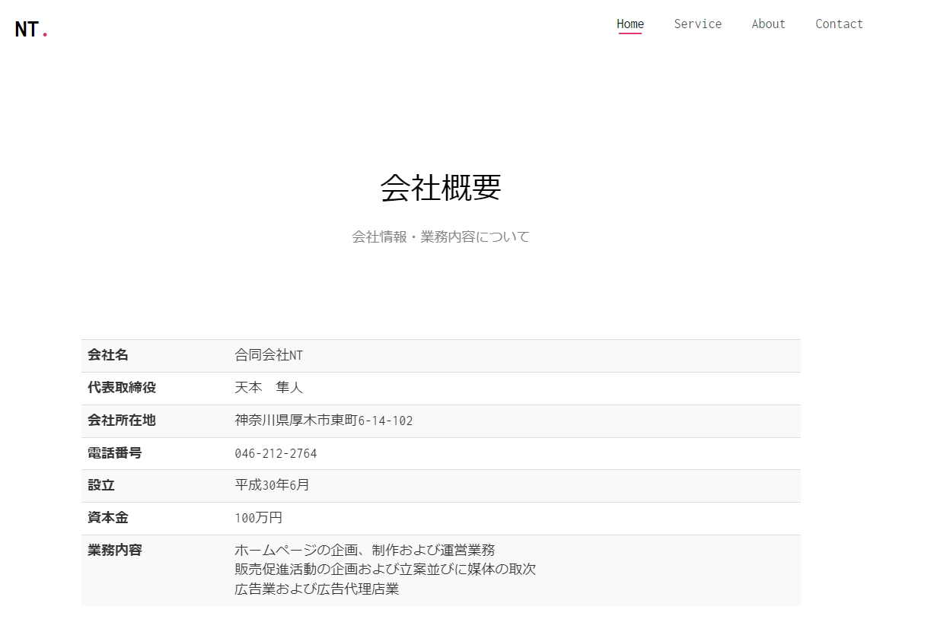950x619 pixels.
Task: Click the 会社概要 heading
Action: click(x=441, y=187)
